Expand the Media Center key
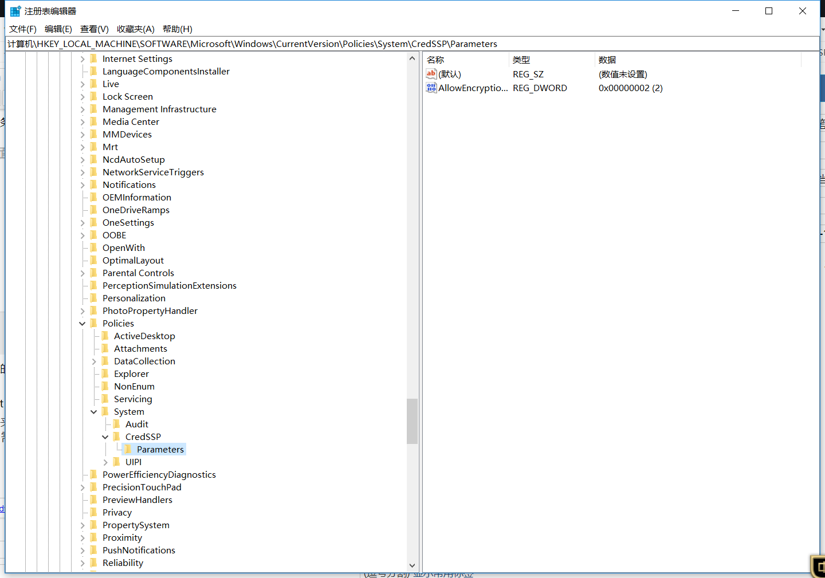825x578 pixels. pyautogui.click(x=82, y=122)
